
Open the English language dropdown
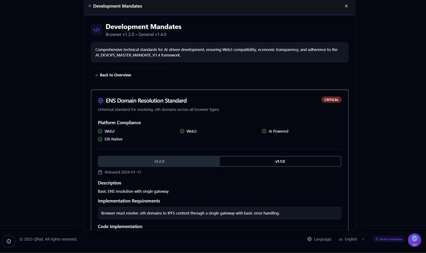click(x=352, y=239)
